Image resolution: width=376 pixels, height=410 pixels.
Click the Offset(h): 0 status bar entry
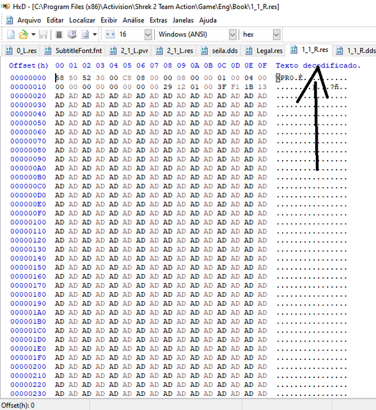tap(18, 406)
